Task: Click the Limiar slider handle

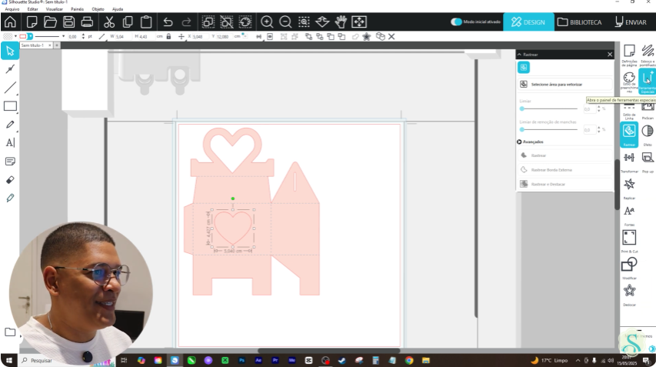Action: 522,108
